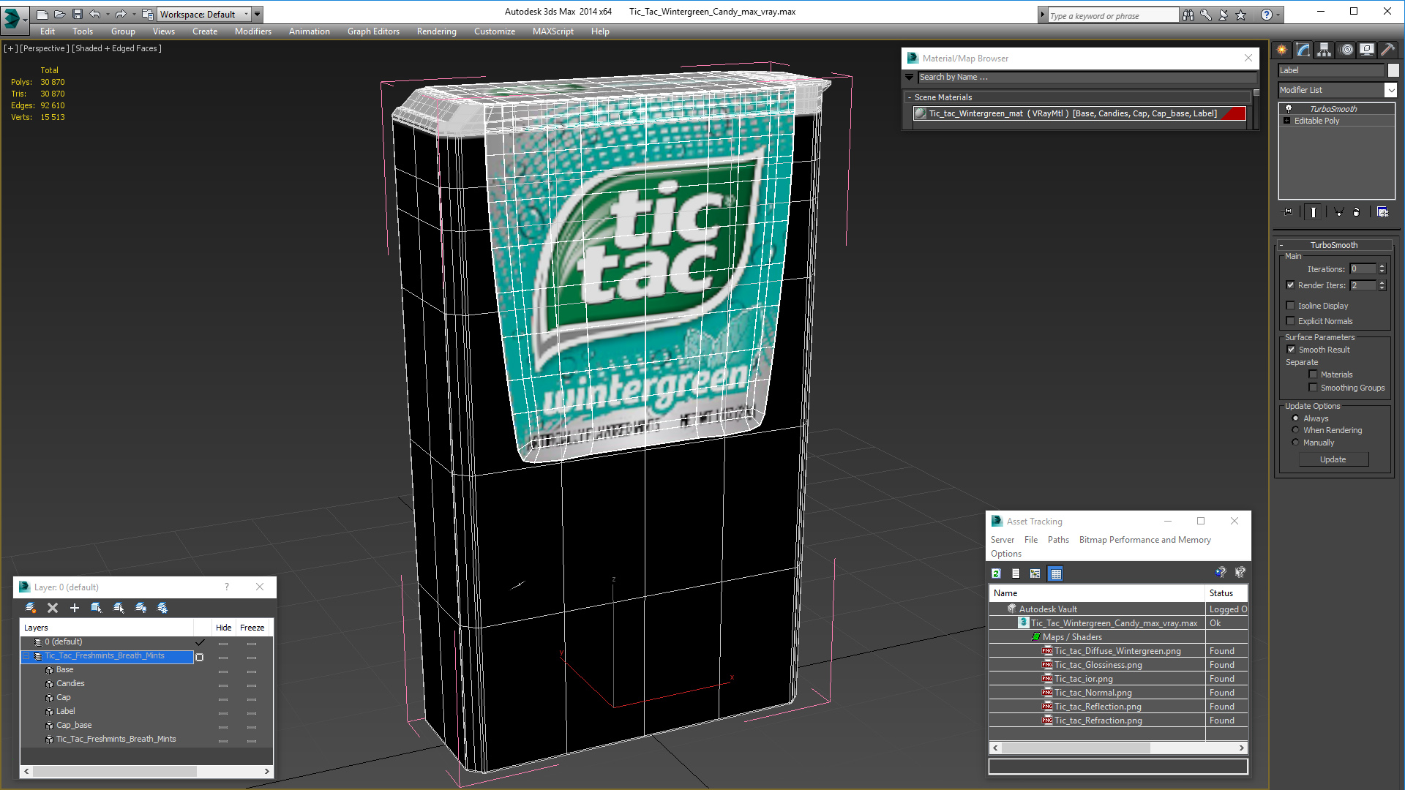This screenshot has width=1405, height=790.
Task: Toggle TurboSmooth modifier lightbulb
Action: coord(1289,108)
